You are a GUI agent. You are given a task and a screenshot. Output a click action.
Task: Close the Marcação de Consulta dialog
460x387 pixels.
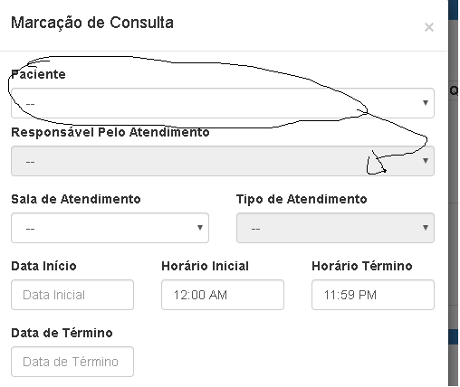pos(429,27)
